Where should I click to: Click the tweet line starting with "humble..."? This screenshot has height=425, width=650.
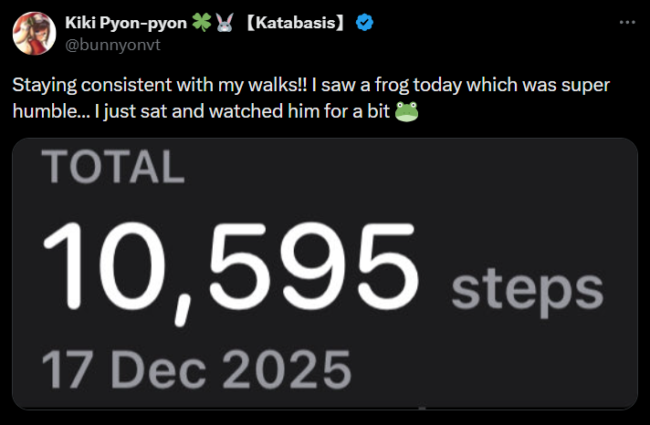point(201,112)
